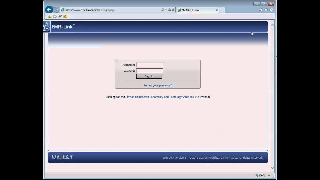Viewport: 320px width, 180px height.
Task: Click the 100% zoom level button
Action: point(260,176)
